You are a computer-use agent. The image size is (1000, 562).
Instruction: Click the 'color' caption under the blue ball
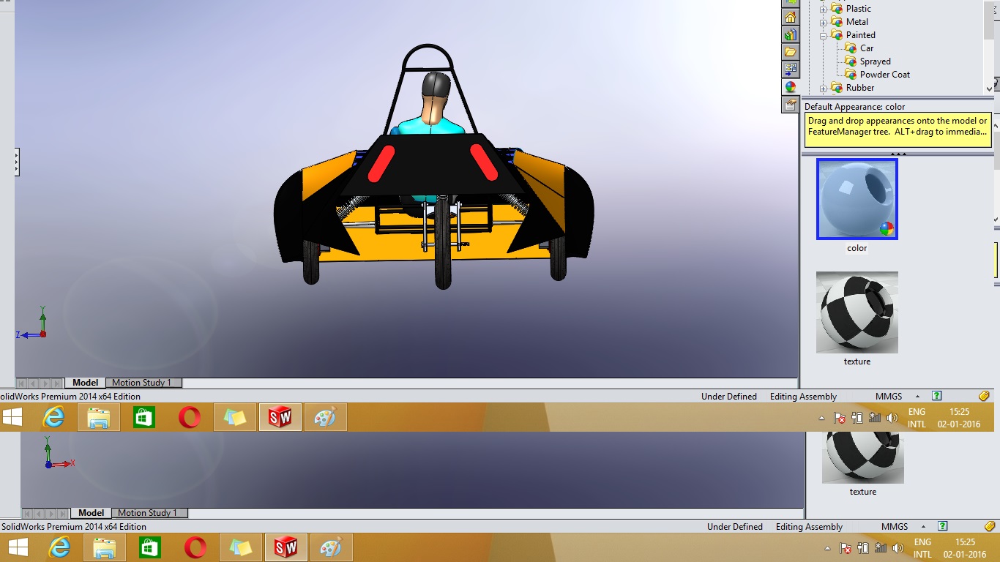click(x=857, y=248)
